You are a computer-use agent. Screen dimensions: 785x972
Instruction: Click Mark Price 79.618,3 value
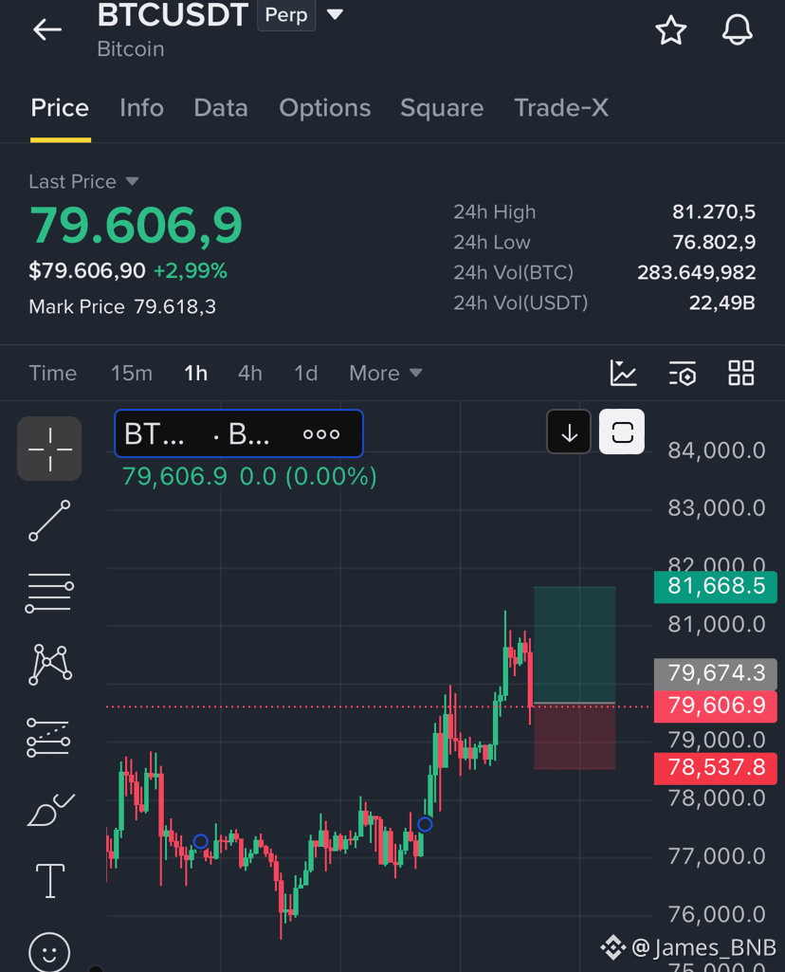(x=174, y=307)
